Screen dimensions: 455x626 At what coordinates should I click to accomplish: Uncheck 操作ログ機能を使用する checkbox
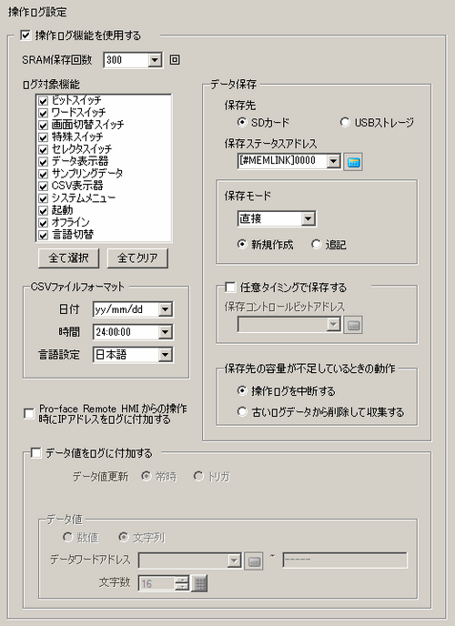click(x=25, y=35)
